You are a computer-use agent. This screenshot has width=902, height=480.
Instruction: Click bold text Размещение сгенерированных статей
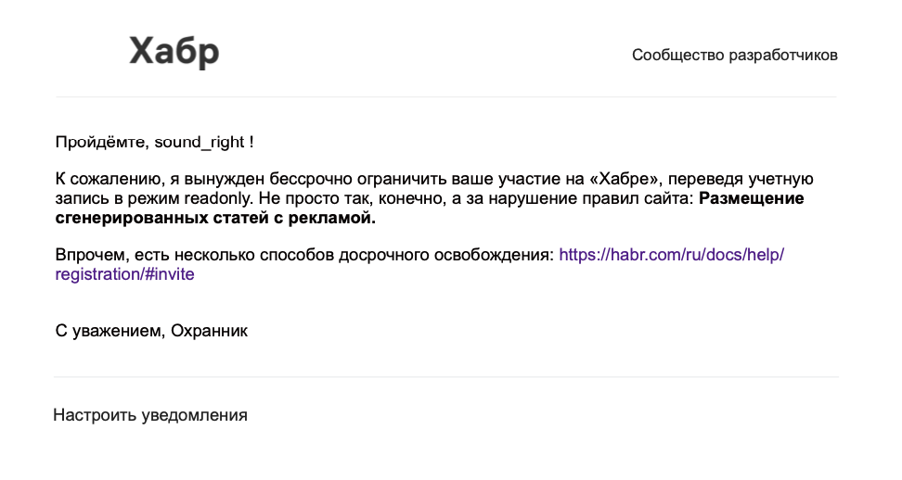point(430,208)
